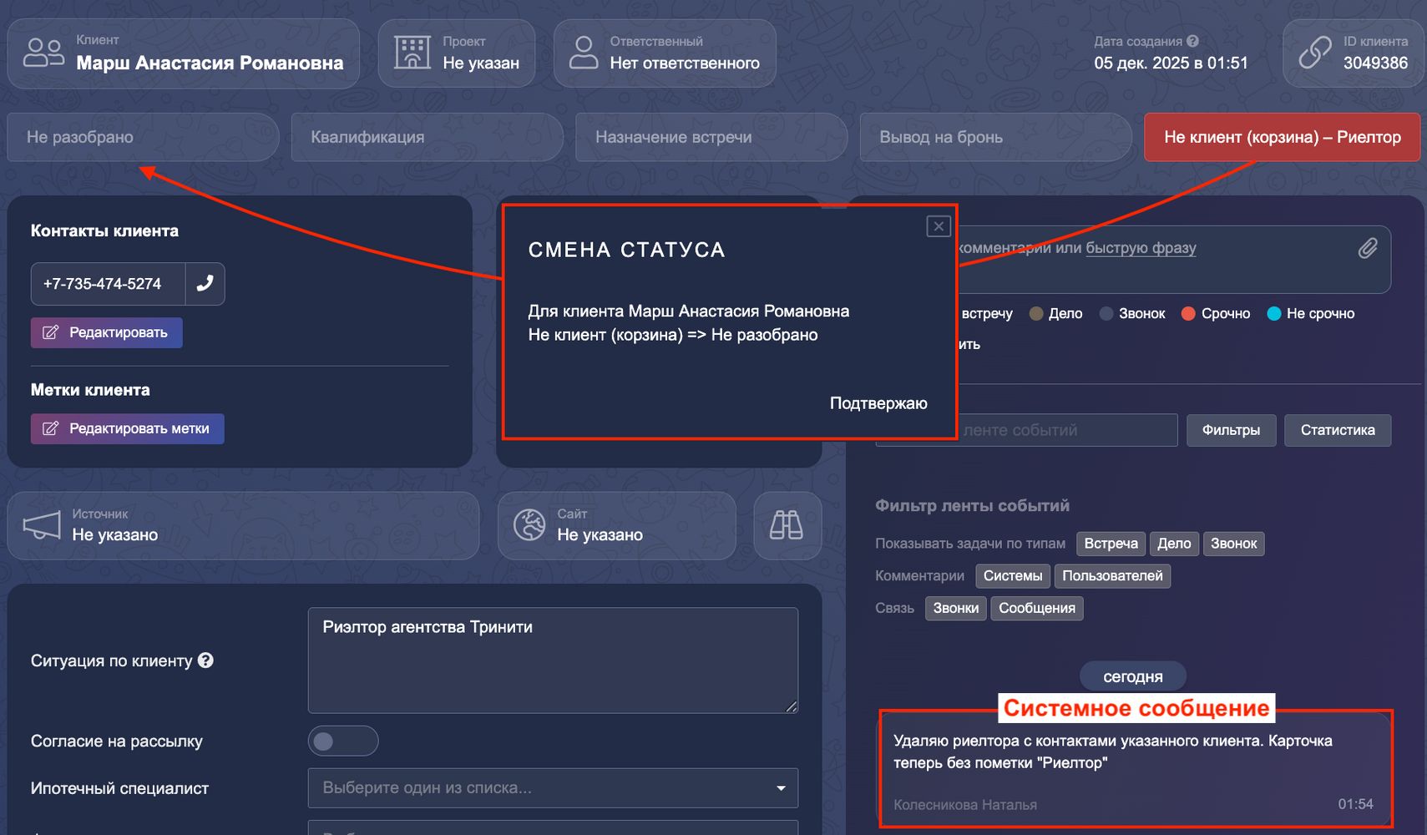Click the creation date 05 дек. 2025 в 01:51
The image size is (1427, 835).
(1171, 63)
